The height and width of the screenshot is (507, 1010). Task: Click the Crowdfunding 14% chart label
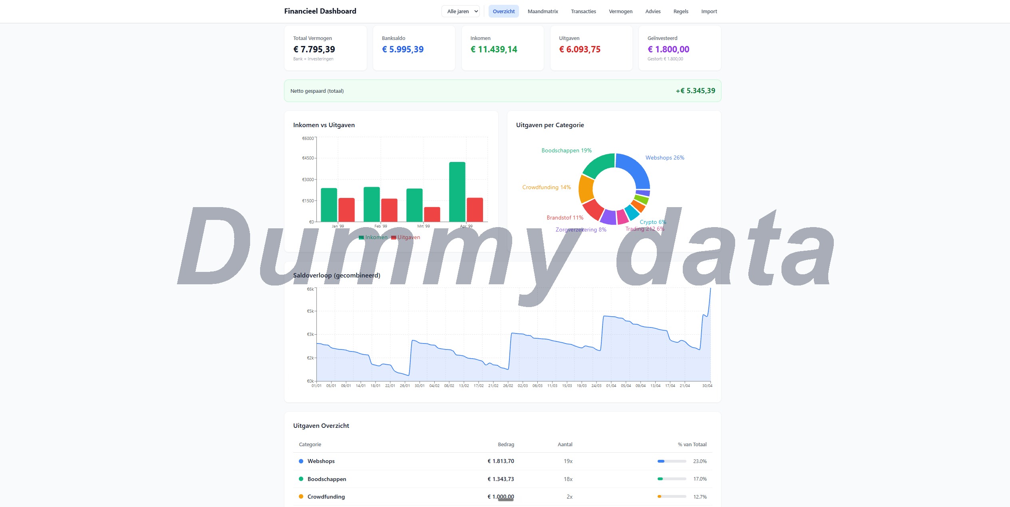(547, 187)
